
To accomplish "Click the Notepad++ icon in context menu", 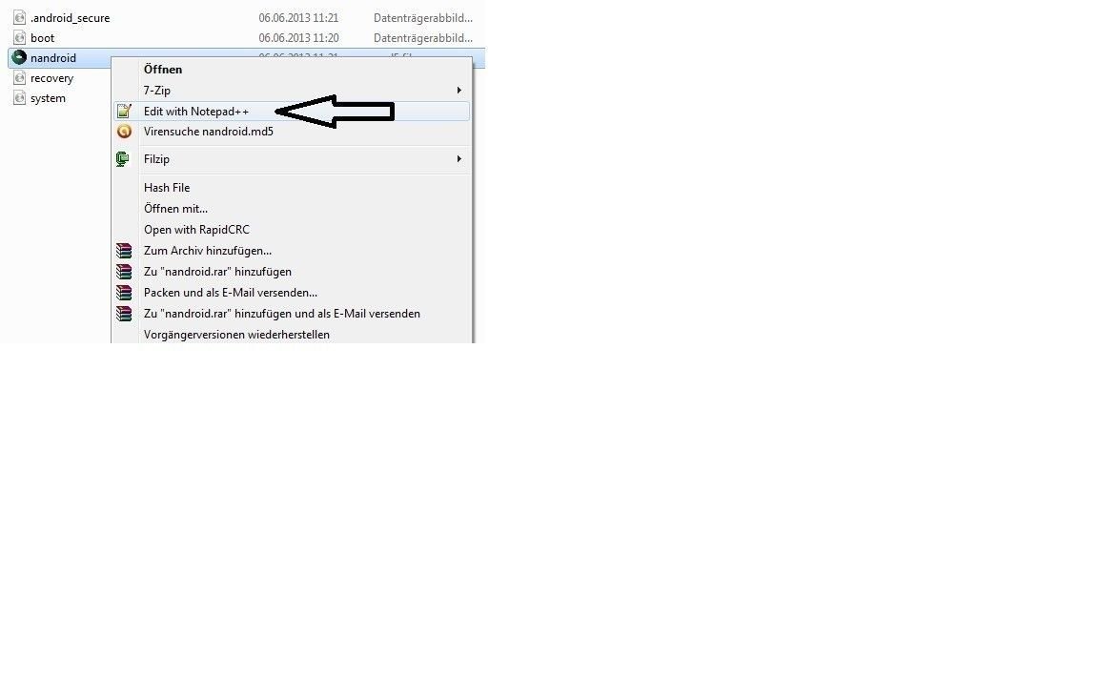I will (124, 111).
